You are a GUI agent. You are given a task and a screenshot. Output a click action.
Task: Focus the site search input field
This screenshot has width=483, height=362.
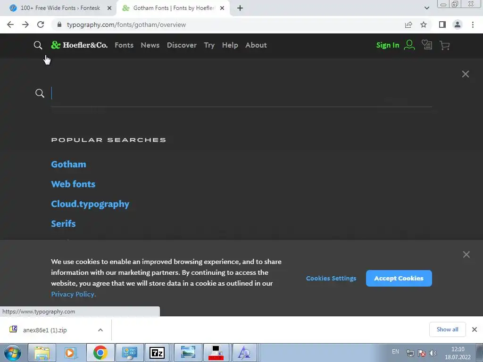click(241, 93)
